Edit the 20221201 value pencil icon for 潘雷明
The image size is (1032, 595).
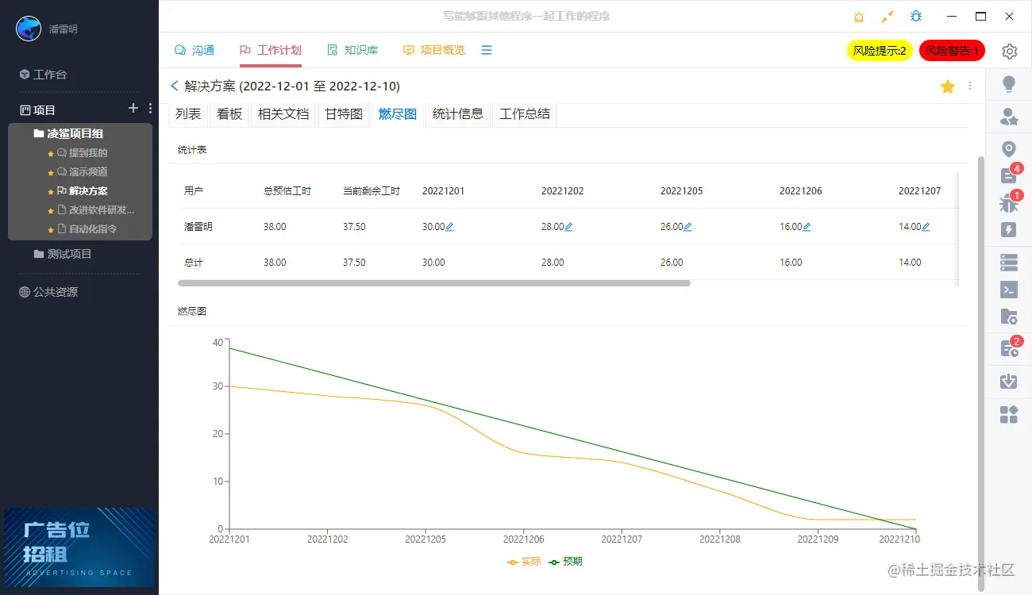point(449,227)
